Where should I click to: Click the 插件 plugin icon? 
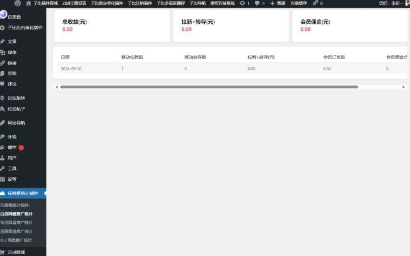click(2, 147)
